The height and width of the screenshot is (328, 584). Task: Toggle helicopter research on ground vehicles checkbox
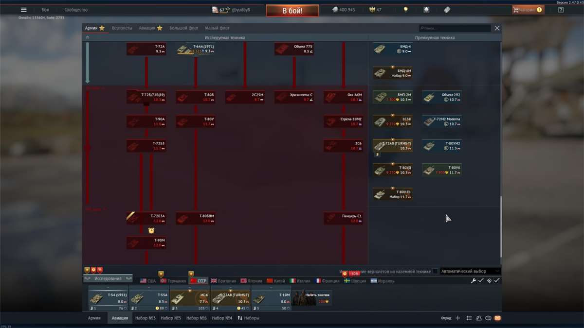tap(435, 271)
